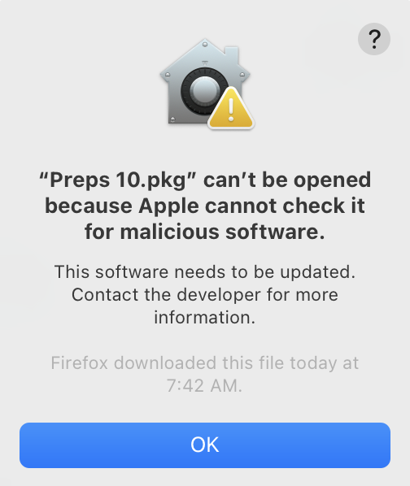Click the "for malicious software." heading line
The height and width of the screenshot is (486, 410).
click(x=205, y=232)
